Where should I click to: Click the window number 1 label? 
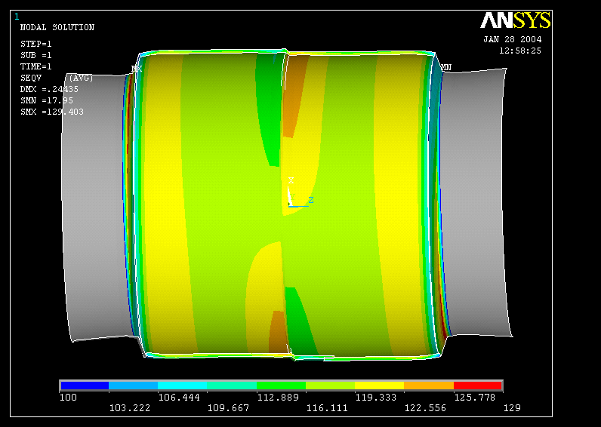click(x=17, y=17)
